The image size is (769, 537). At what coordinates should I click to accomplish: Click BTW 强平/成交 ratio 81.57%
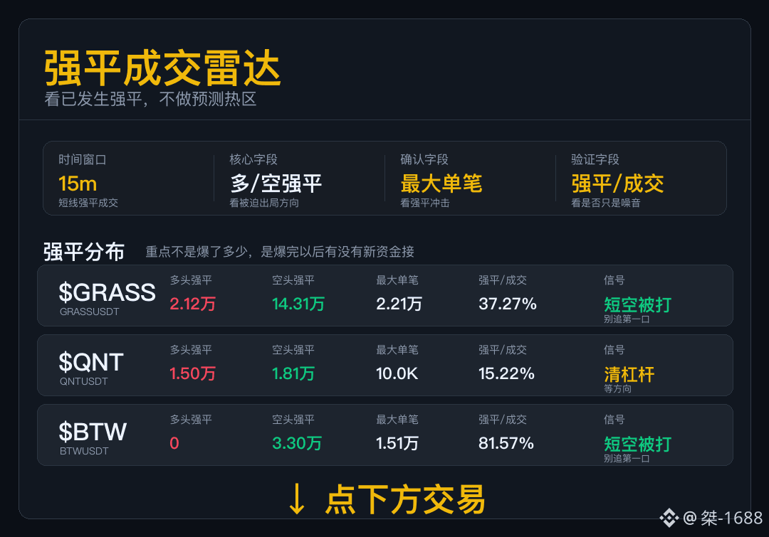click(x=506, y=443)
